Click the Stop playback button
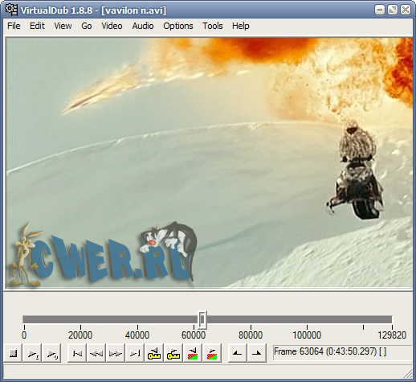 (x=13, y=353)
